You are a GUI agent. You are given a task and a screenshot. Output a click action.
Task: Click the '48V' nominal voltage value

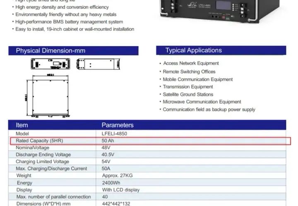tap(106, 147)
